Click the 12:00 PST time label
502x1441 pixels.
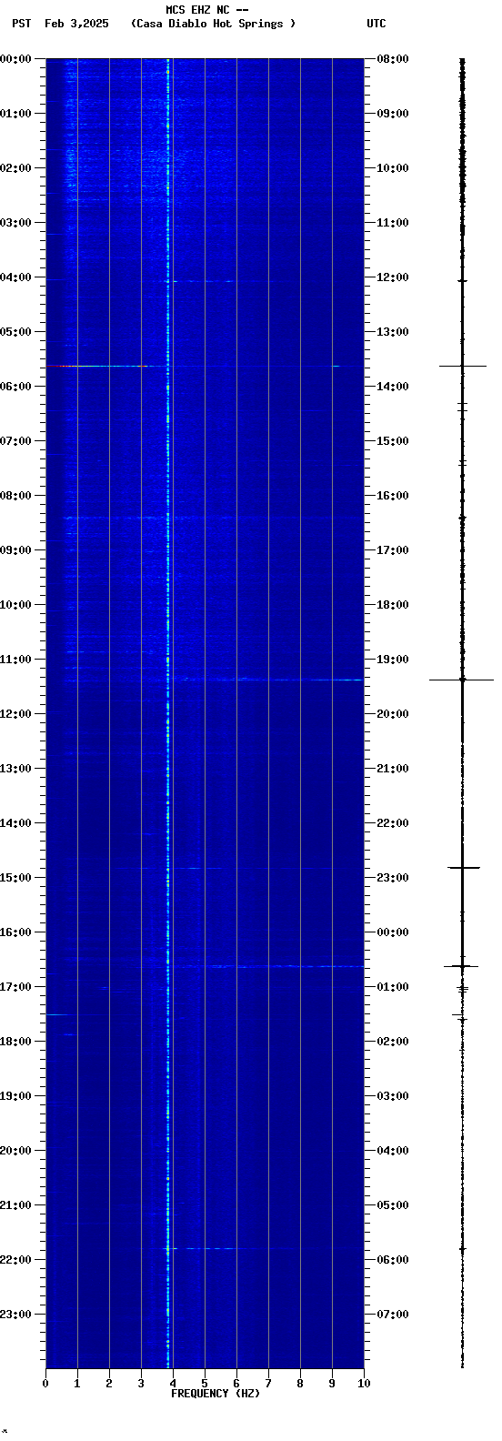click(x=16, y=714)
